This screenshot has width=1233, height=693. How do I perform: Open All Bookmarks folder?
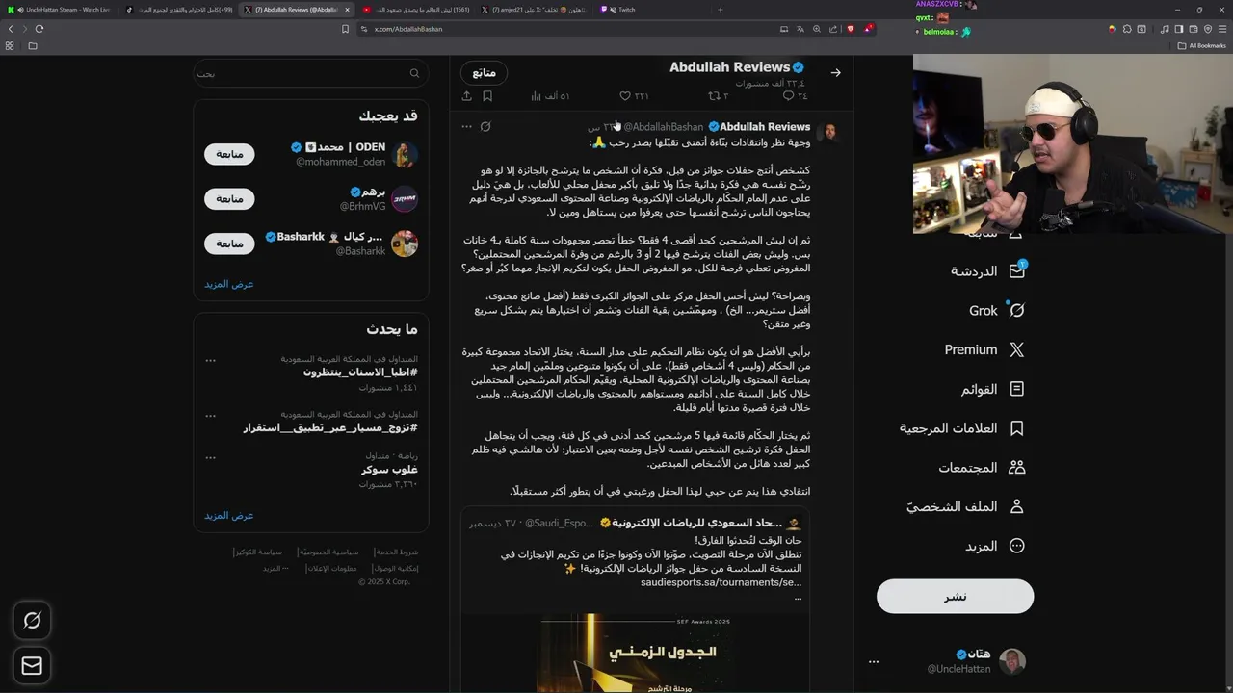click(1203, 45)
